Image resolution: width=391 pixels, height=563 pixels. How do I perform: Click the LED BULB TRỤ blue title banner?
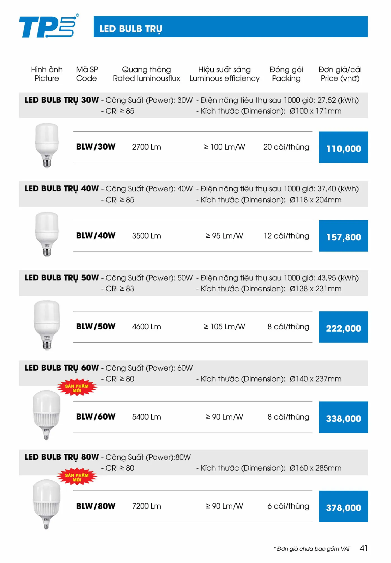231,27
